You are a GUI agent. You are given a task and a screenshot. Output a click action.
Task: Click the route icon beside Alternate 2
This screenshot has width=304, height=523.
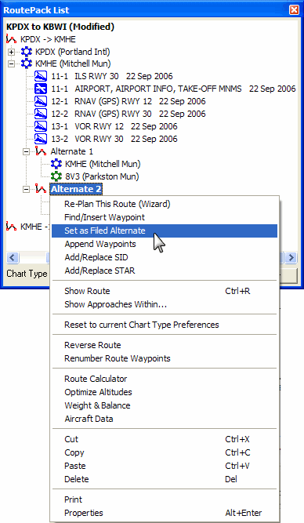pyautogui.click(x=41, y=189)
